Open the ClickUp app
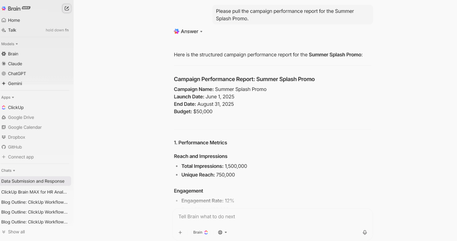Image resolution: width=457 pixels, height=241 pixels. pos(15,108)
